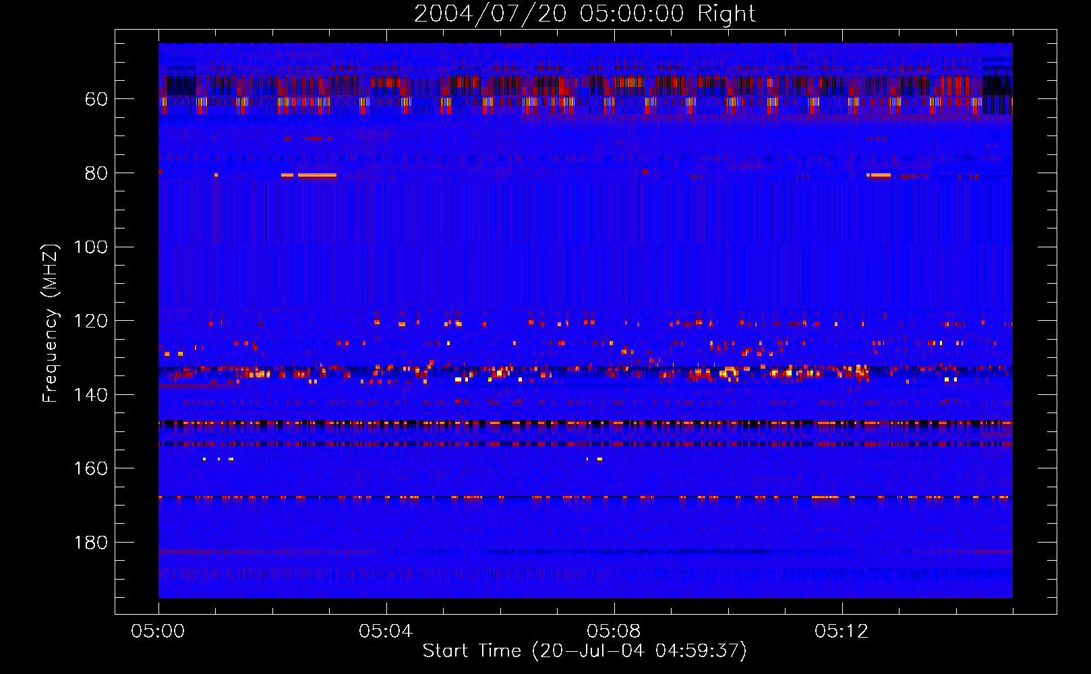Image resolution: width=1091 pixels, height=674 pixels.
Task: Select the 180 MHz frequency tick label
Action: [91, 543]
